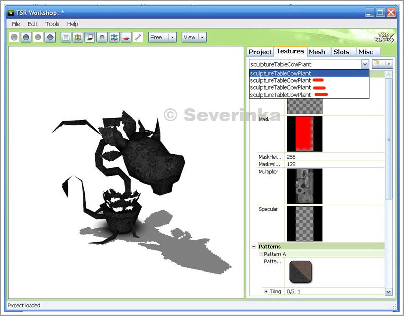
Task: Click the blue diamond toolbar icon
Action: (50, 37)
